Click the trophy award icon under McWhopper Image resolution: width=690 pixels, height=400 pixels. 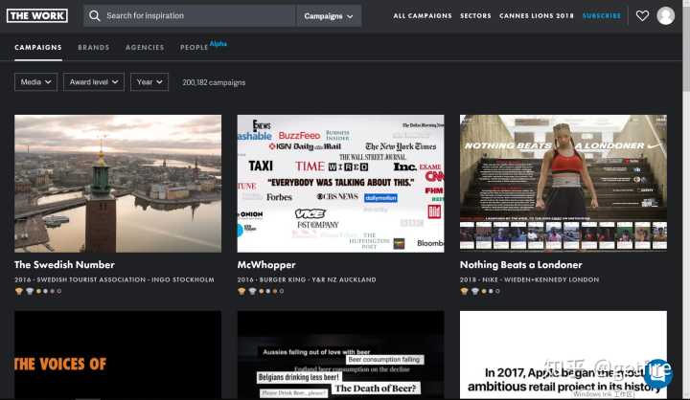tap(241, 291)
